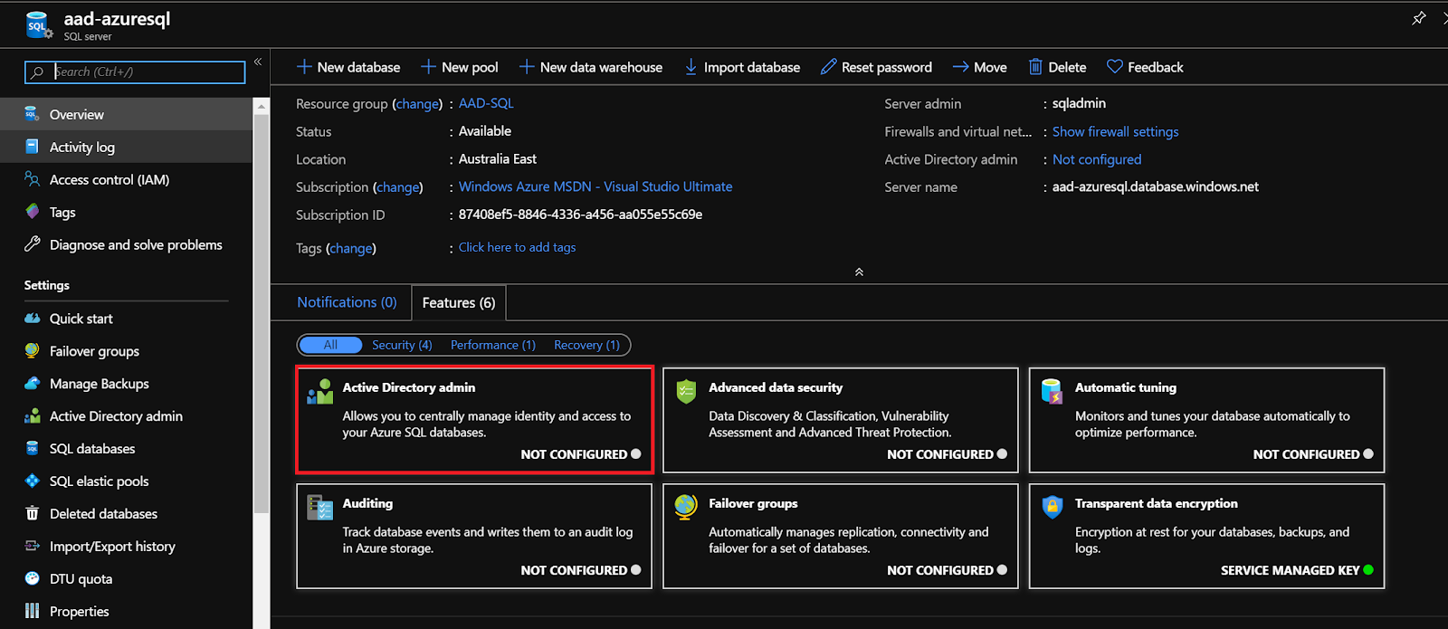This screenshot has width=1448, height=629.
Task: Click sidebar scrollbar up arrow
Action: click(262, 106)
